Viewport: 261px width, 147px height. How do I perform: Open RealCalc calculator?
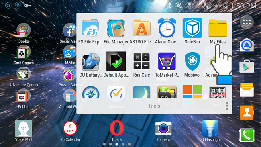coord(141,61)
